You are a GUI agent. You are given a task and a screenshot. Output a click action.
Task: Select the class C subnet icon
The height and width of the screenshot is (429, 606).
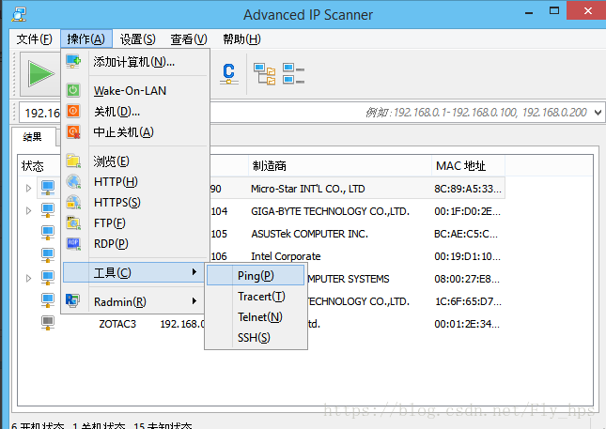point(229,73)
